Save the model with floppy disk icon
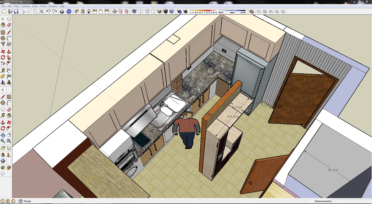Viewport: 372px width, 204px height. (16, 11)
